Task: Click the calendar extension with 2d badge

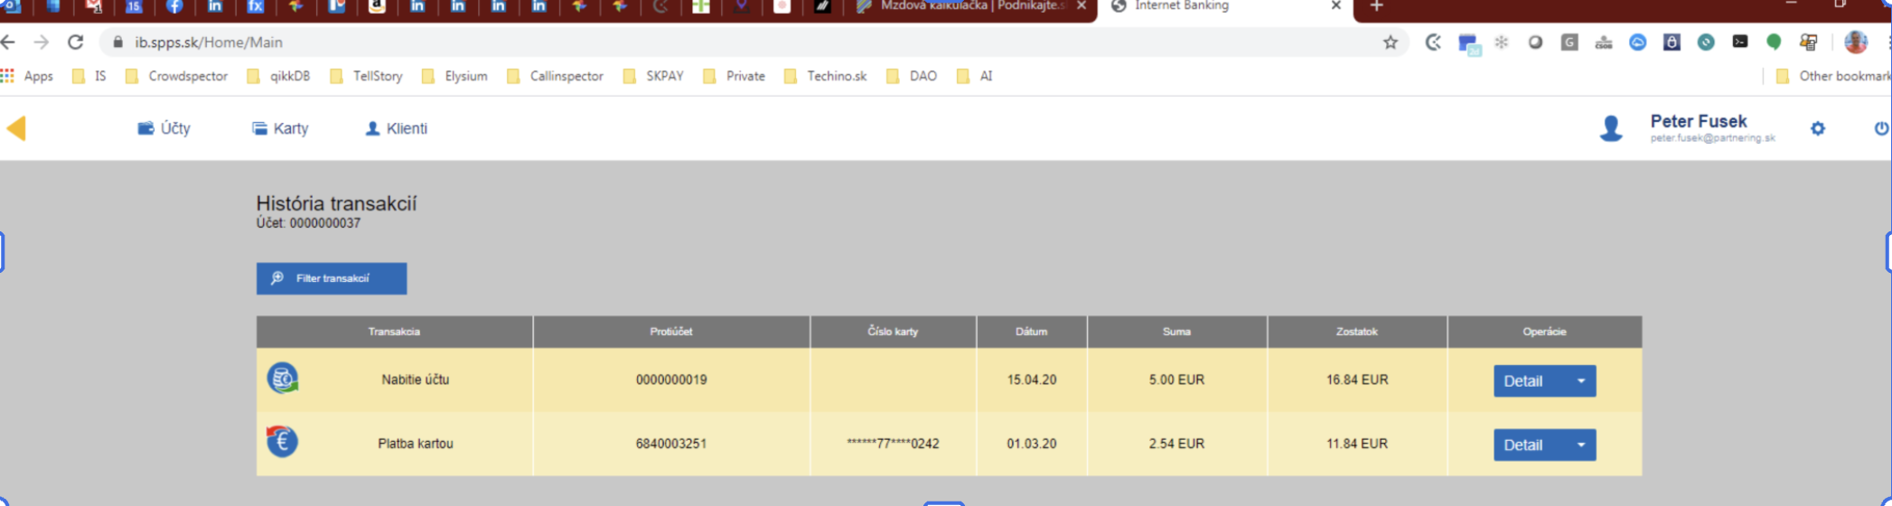Action: click(1469, 44)
